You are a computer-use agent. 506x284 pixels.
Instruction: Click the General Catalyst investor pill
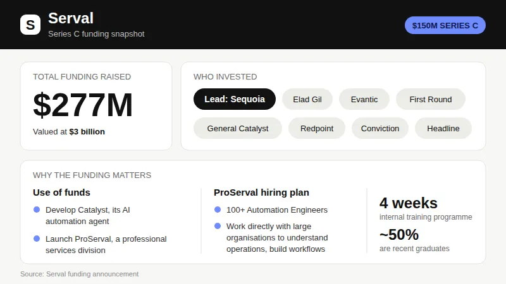(x=238, y=128)
